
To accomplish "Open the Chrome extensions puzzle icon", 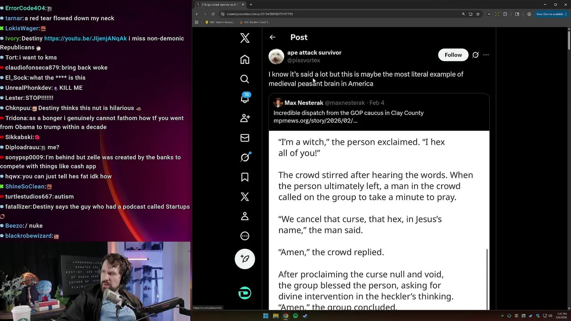I will 505,14.
